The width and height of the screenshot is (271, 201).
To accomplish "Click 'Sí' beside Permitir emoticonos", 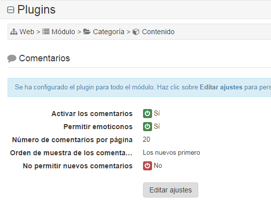I will [x=157, y=127].
